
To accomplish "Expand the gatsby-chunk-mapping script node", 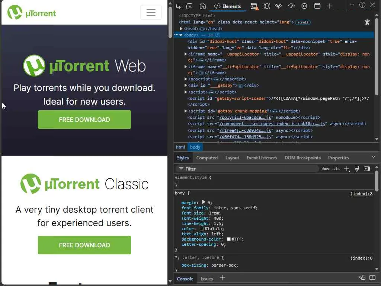I will tap(186, 111).
